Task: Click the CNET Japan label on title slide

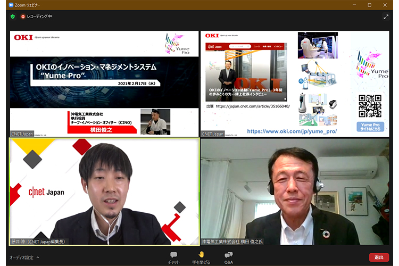Action: (22, 134)
